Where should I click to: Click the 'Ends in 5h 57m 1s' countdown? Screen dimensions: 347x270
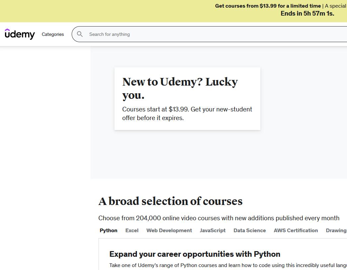[x=308, y=14]
